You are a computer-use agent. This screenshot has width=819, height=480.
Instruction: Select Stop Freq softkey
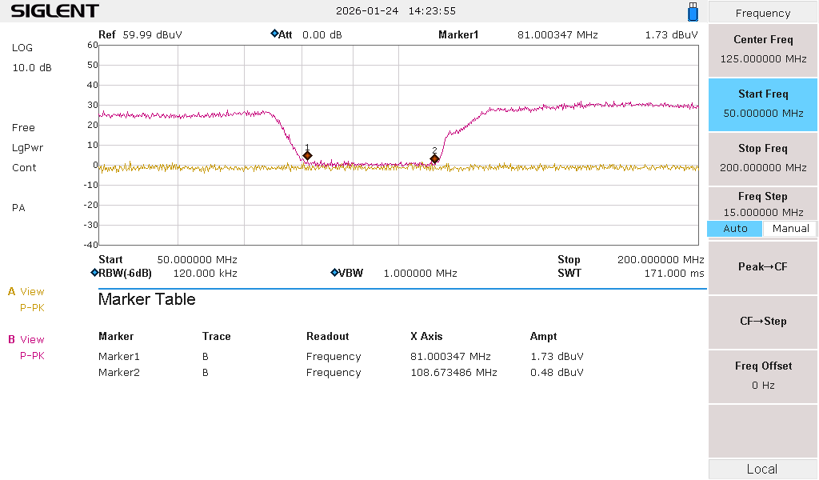[762, 158]
